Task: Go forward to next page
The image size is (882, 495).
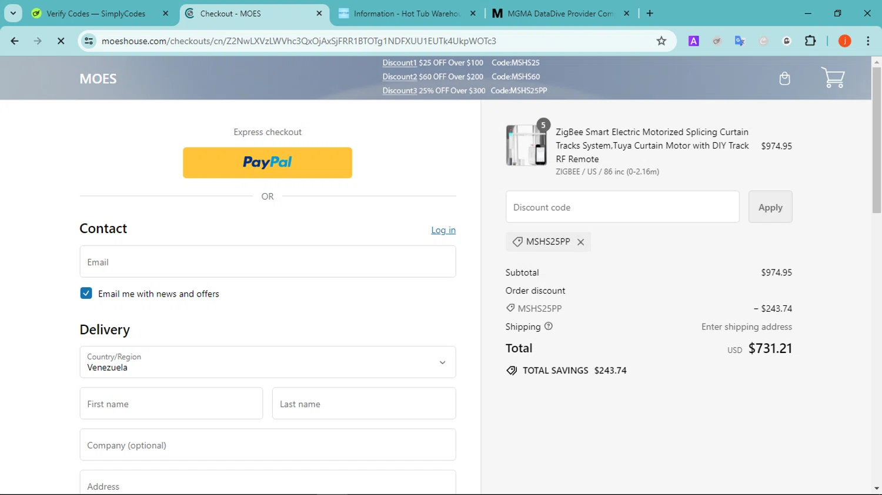Action: [x=38, y=41]
